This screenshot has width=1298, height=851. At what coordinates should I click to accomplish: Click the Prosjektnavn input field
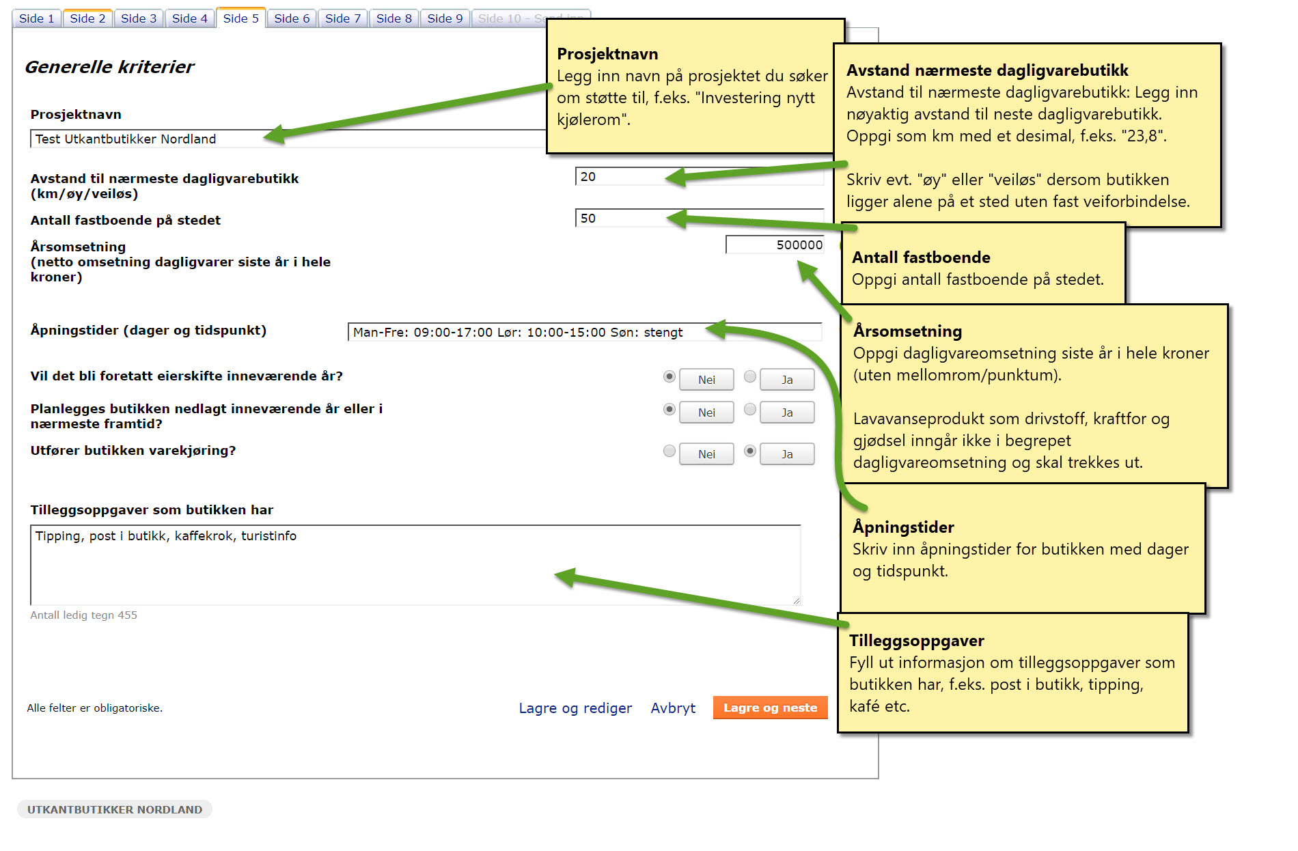pos(288,139)
